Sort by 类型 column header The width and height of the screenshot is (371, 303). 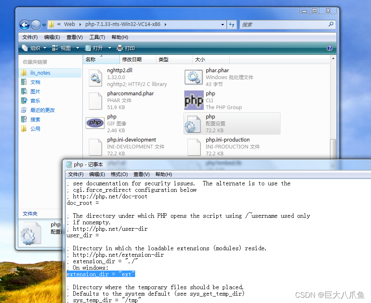point(175,59)
